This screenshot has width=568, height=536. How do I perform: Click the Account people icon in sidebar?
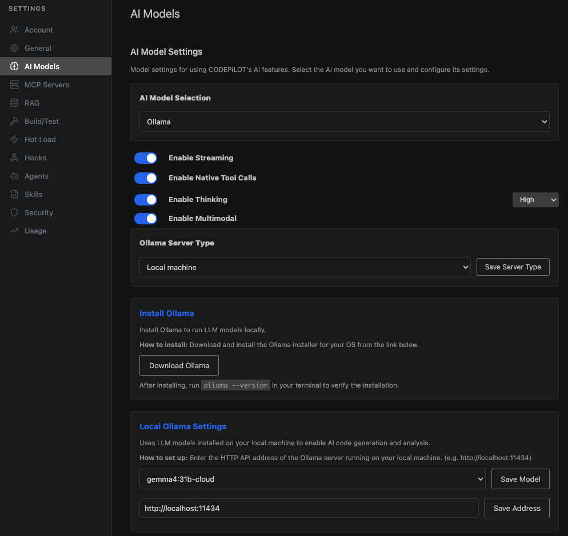tap(14, 30)
